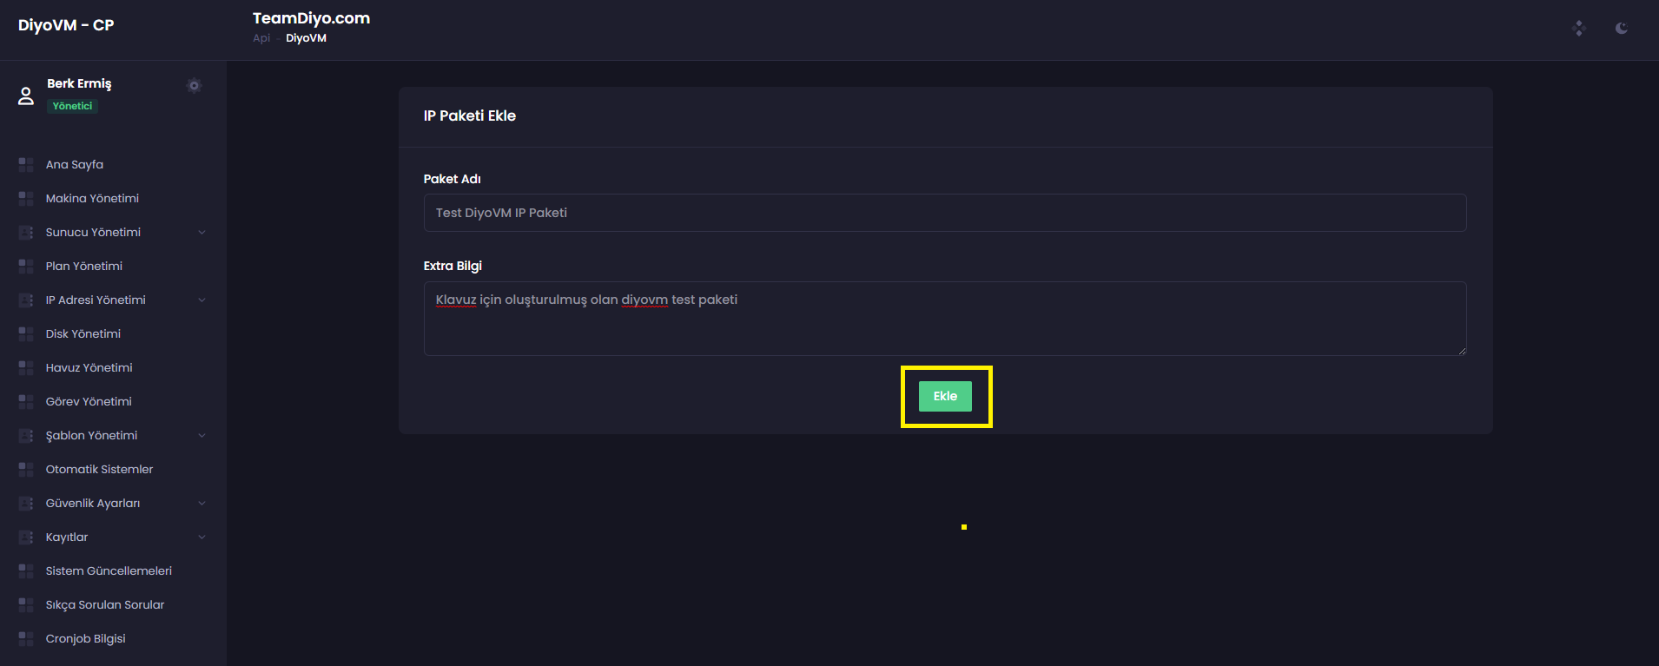Screen dimensions: 1659x666
Task: Expand Şablon Yönetimi submenu chevron
Action: pos(202,435)
